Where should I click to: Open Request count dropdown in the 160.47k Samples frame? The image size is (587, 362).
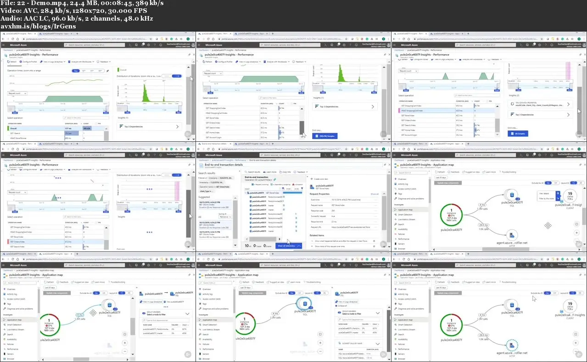click(212, 72)
